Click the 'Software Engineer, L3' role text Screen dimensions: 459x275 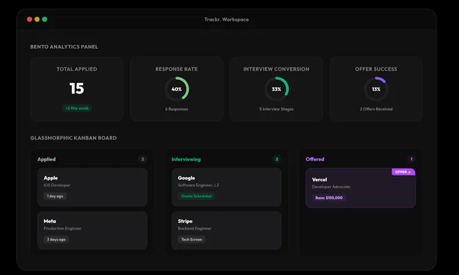coord(199,185)
